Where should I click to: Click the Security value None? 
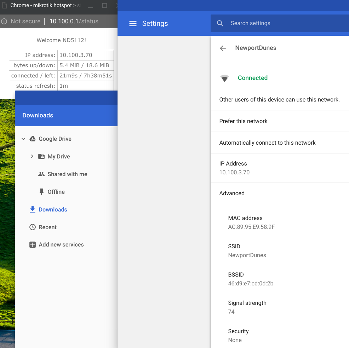[x=235, y=340]
